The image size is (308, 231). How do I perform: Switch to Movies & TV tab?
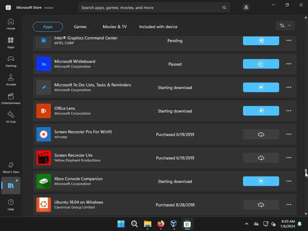(115, 27)
